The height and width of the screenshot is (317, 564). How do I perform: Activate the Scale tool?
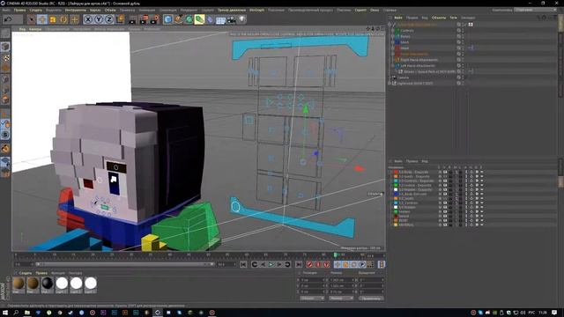pos(53,19)
